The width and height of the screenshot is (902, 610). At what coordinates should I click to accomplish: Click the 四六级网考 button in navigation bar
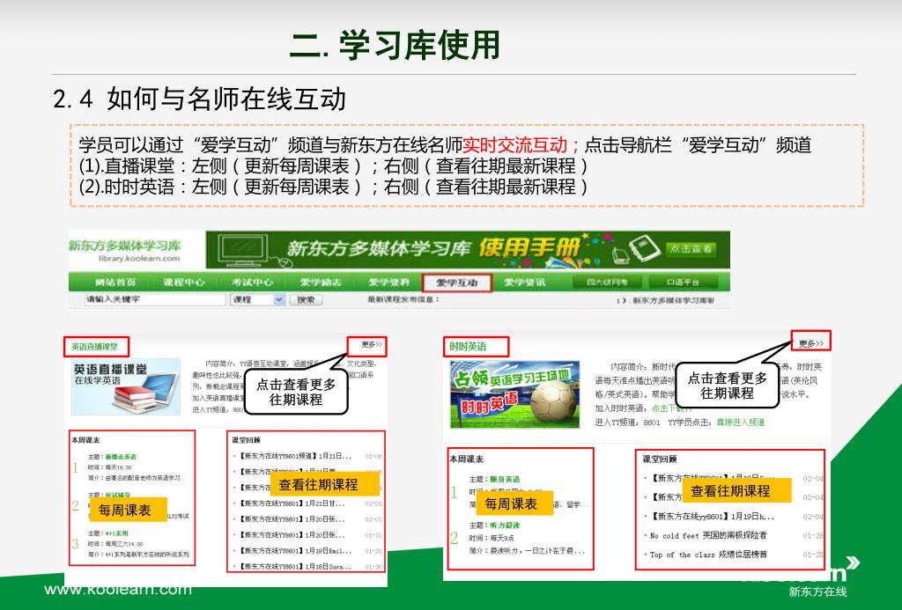coord(607,283)
